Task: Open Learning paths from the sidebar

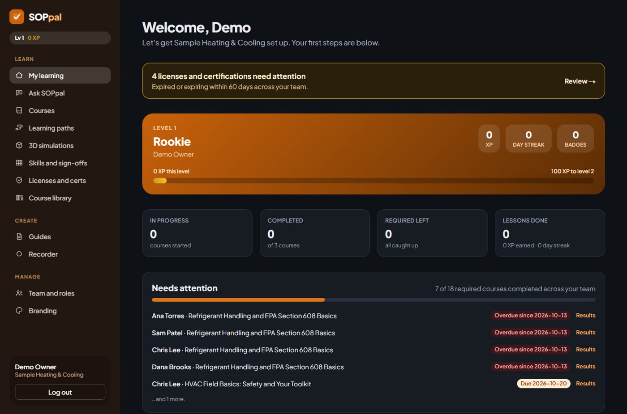Action: 60,128
